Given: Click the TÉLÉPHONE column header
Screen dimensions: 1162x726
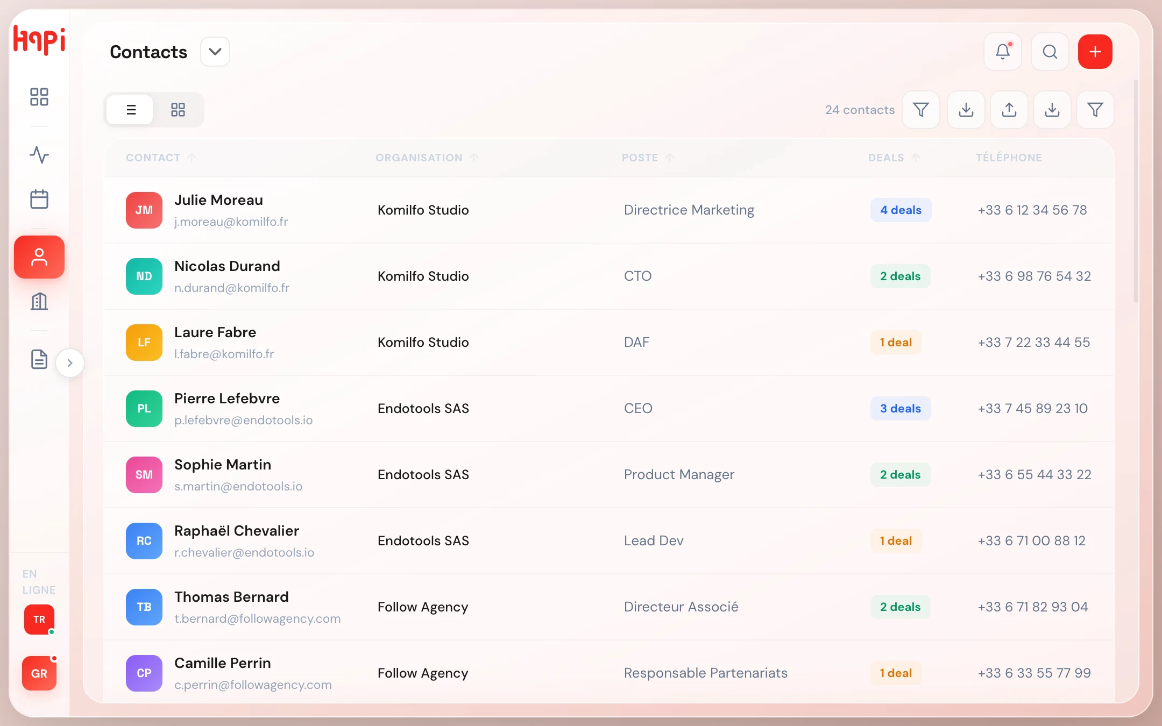Looking at the screenshot, I should (1009, 158).
